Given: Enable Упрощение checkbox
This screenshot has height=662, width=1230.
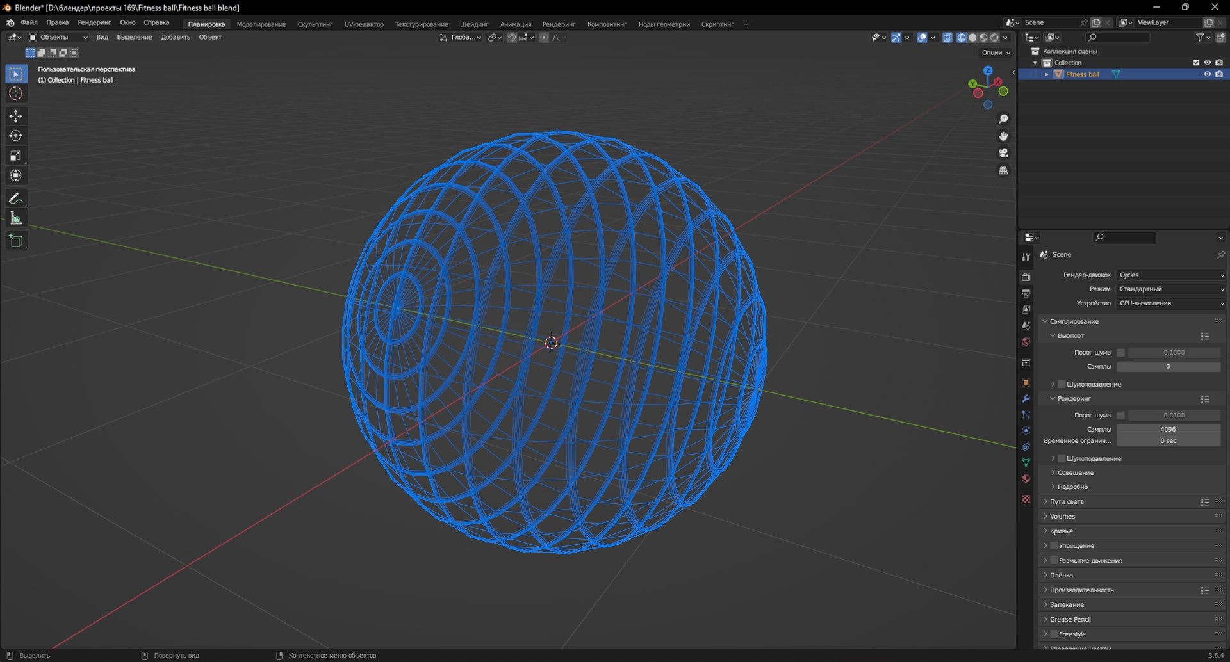Looking at the screenshot, I should coord(1054,545).
